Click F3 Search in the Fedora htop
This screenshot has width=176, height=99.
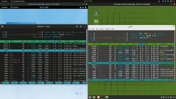coord(22,82)
